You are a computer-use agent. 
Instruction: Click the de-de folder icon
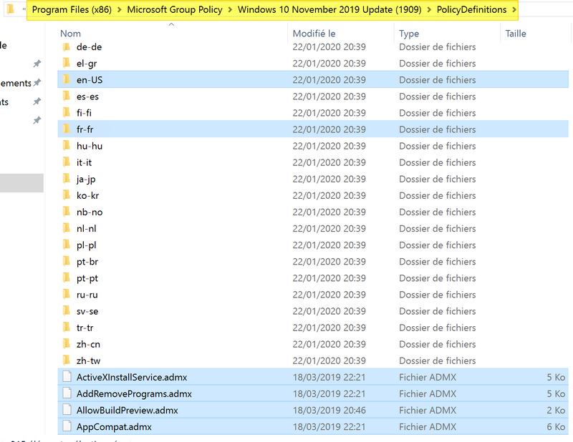pos(66,46)
